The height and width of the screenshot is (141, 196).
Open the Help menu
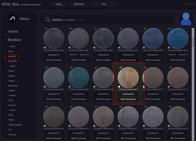tap(59, 4)
